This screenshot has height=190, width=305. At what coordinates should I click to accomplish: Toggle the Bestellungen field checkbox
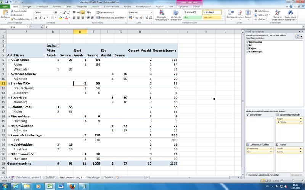248,52
